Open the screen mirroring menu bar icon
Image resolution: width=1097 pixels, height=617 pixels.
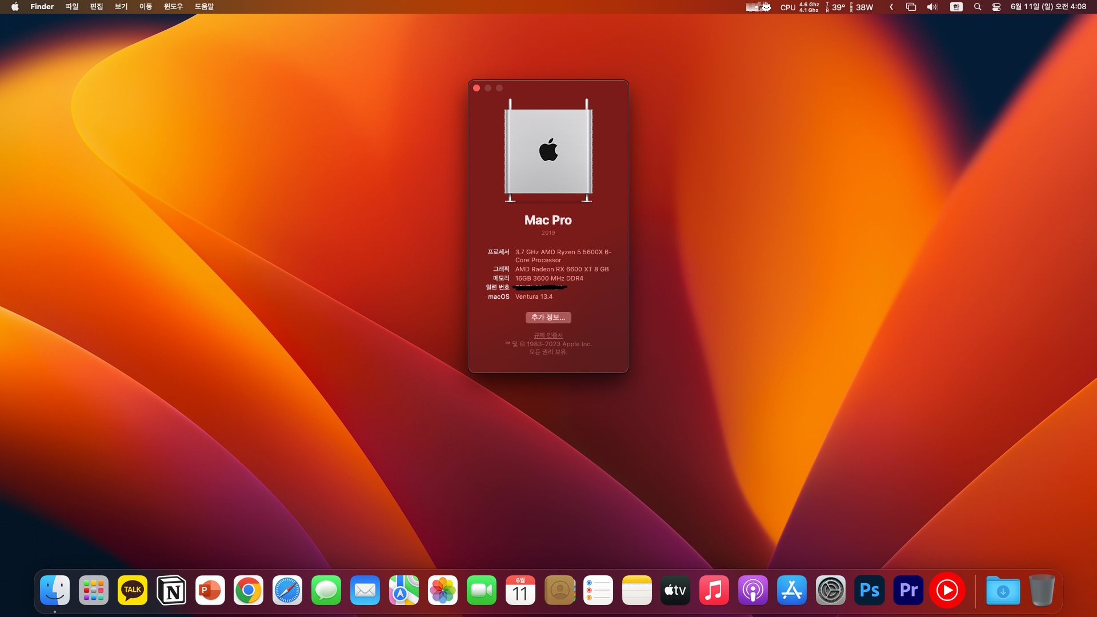pyautogui.click(x=911, y=7)
